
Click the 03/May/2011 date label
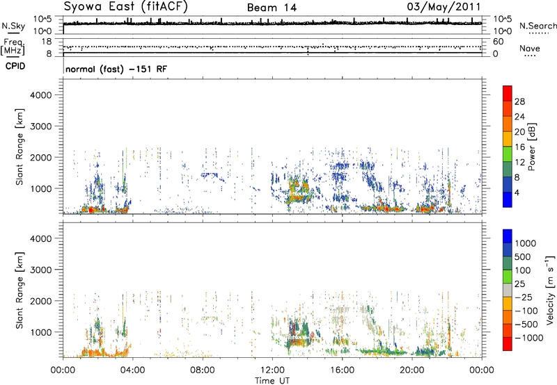(x=444, y=7)
